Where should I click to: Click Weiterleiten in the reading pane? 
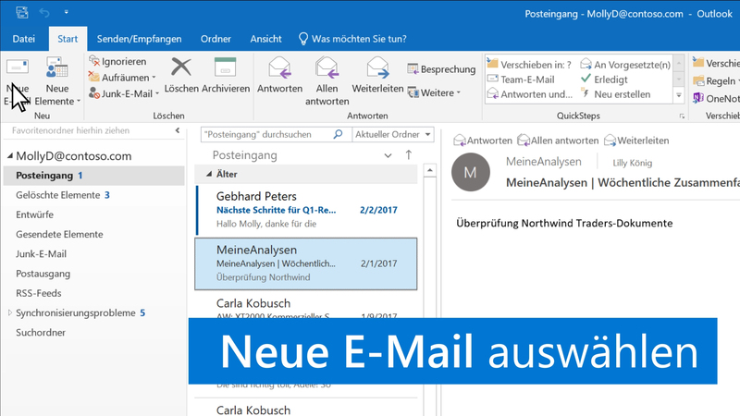pyautogui.click(x=635, y=141)
